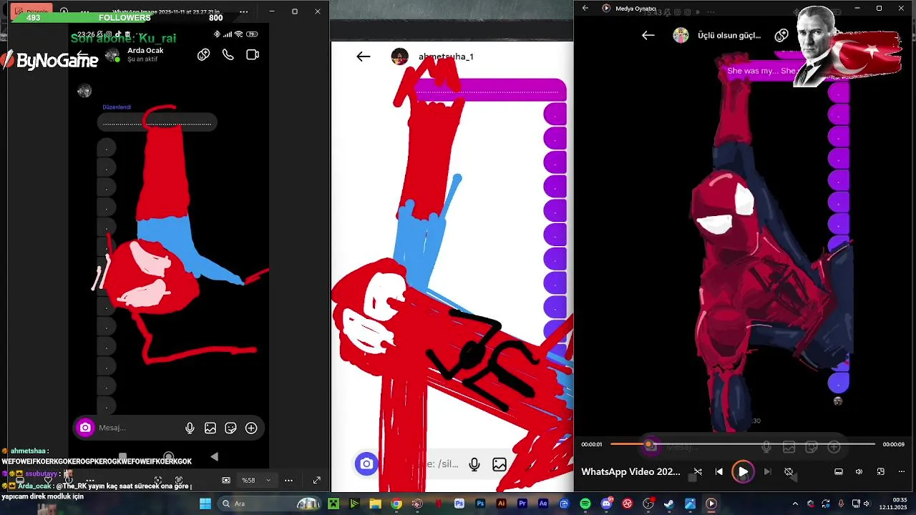The image size is (916, 515).
Task: Open File Explorer from the taskbar
Action: point(375,504)
